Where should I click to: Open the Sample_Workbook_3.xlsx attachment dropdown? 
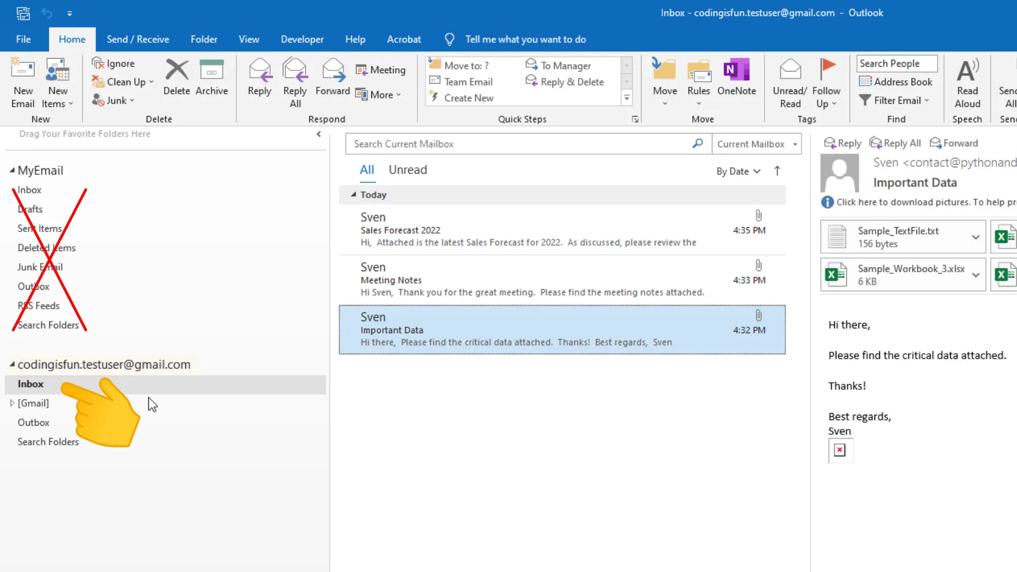click(976, 275)
